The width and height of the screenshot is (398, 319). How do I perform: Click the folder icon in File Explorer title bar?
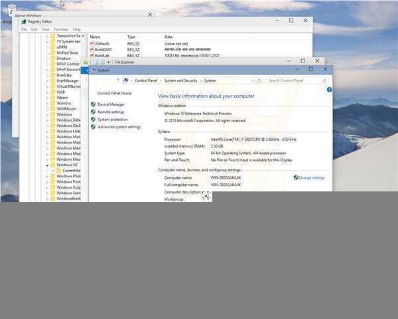(86, 62)
